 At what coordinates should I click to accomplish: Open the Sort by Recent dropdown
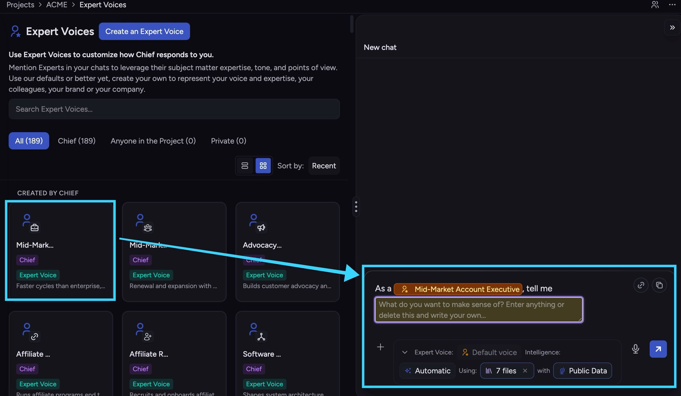tap(324, 166)
